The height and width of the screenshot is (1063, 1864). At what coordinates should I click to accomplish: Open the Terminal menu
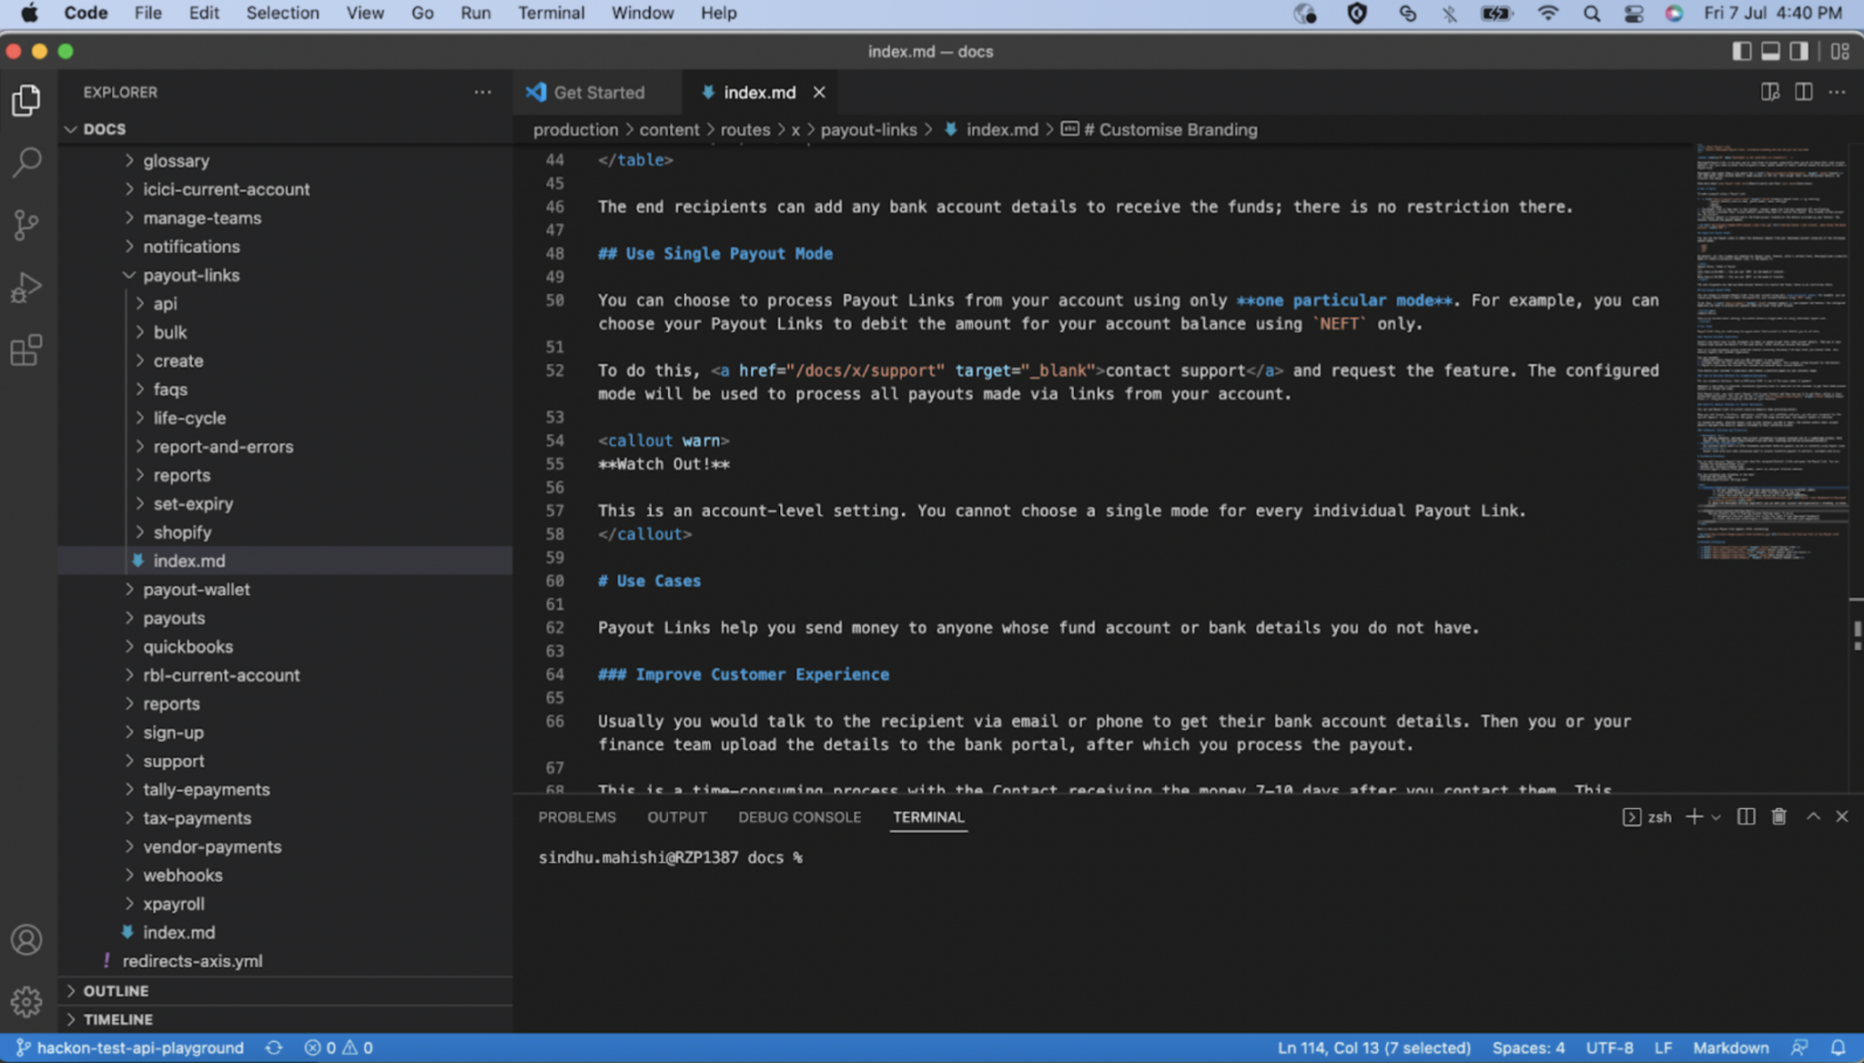tap(551, 13)
